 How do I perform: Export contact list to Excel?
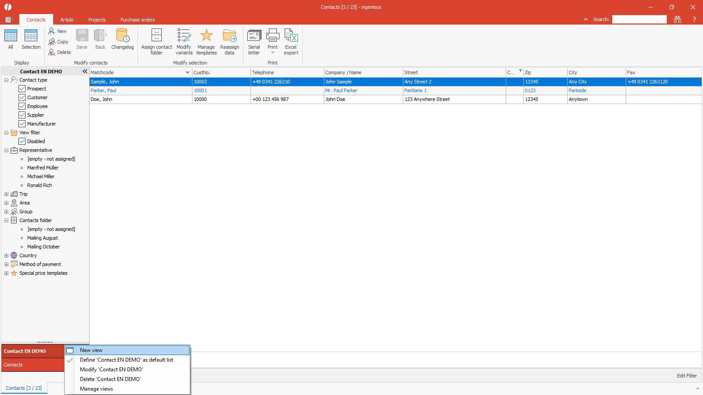(x=291, y=36)
